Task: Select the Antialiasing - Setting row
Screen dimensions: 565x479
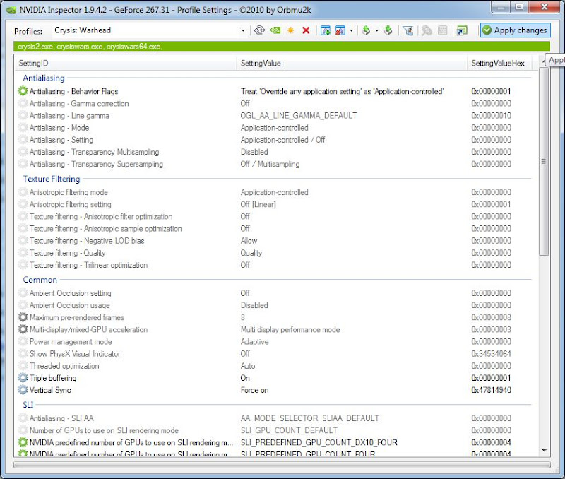Action: tap(274, 140)
